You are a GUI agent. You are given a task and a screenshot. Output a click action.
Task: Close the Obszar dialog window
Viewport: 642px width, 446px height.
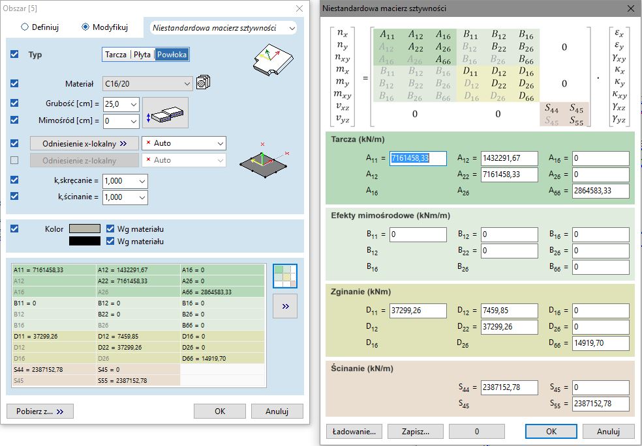(x=299, y=8)
